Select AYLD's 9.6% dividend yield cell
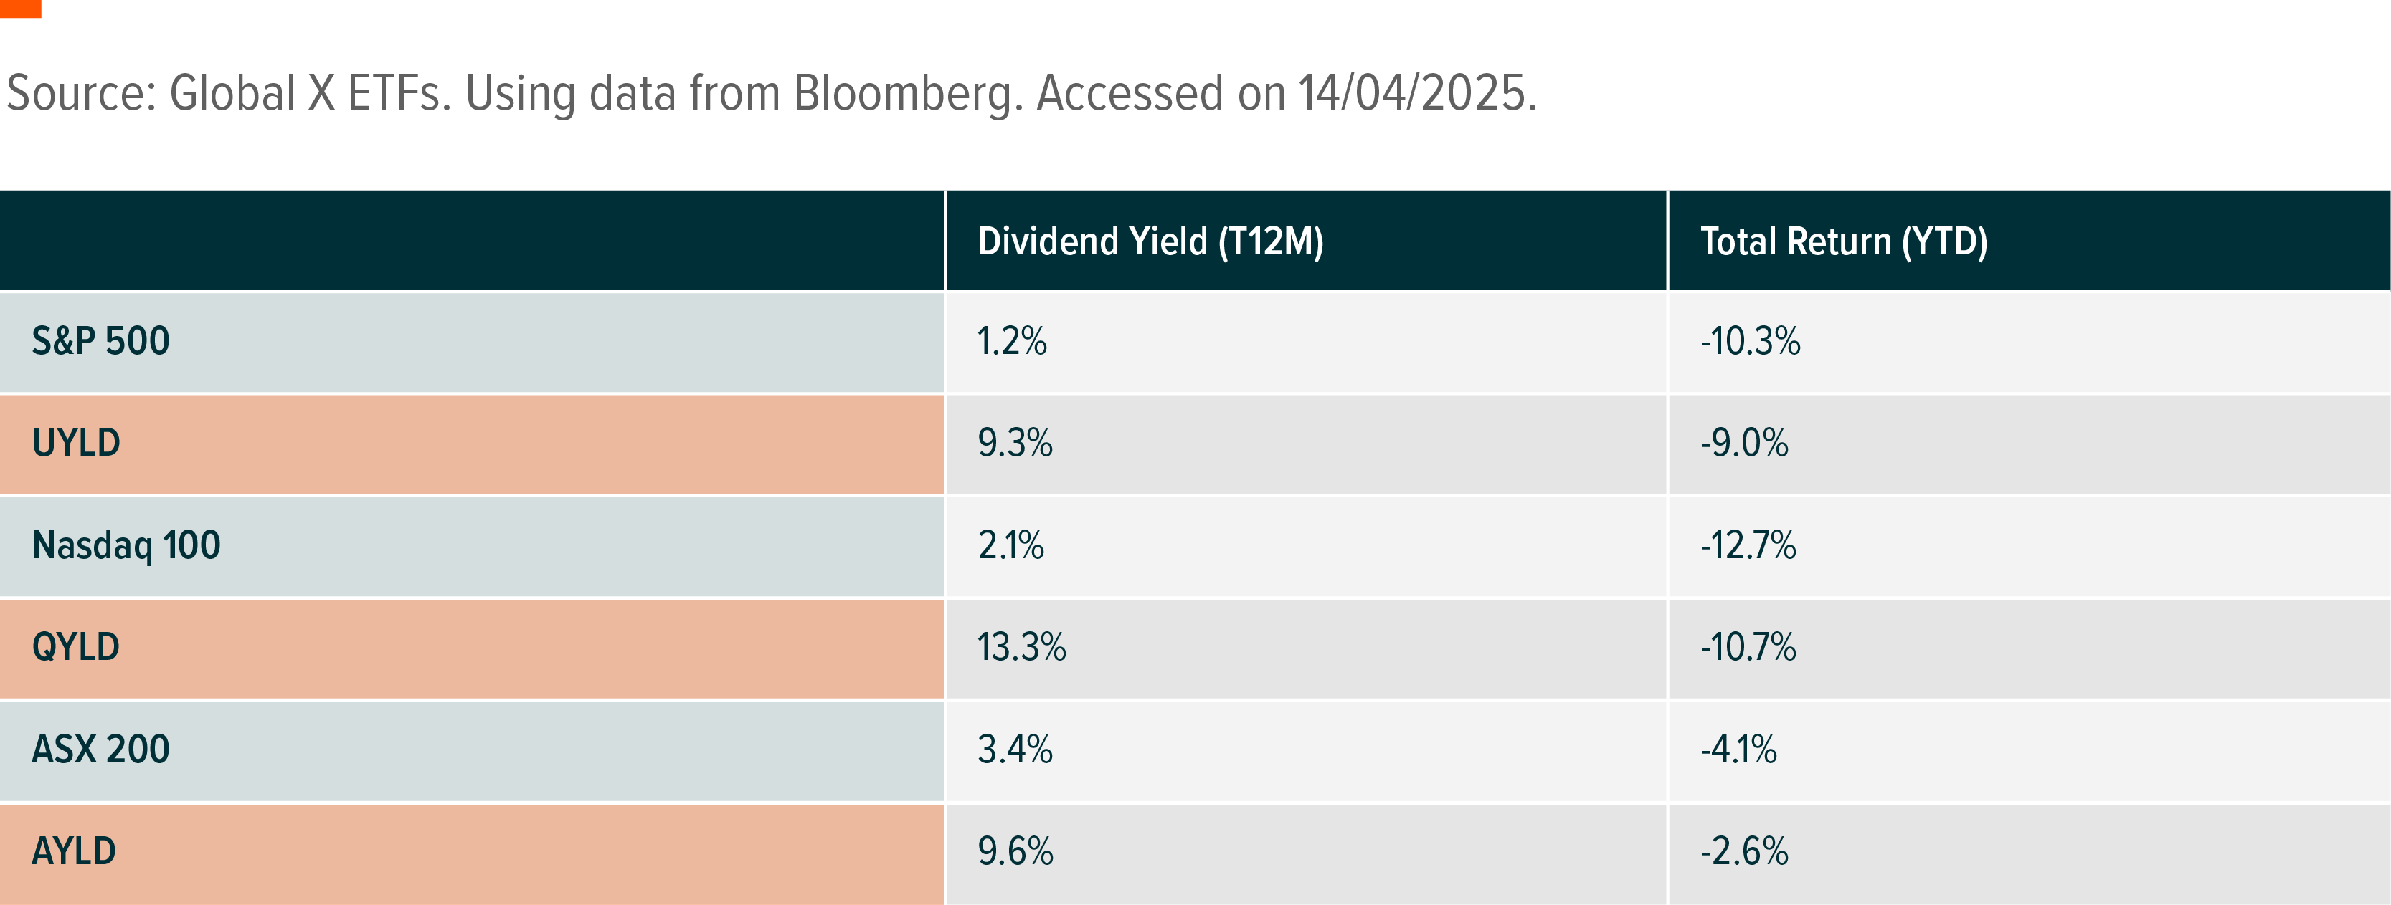 (1015, 851)
